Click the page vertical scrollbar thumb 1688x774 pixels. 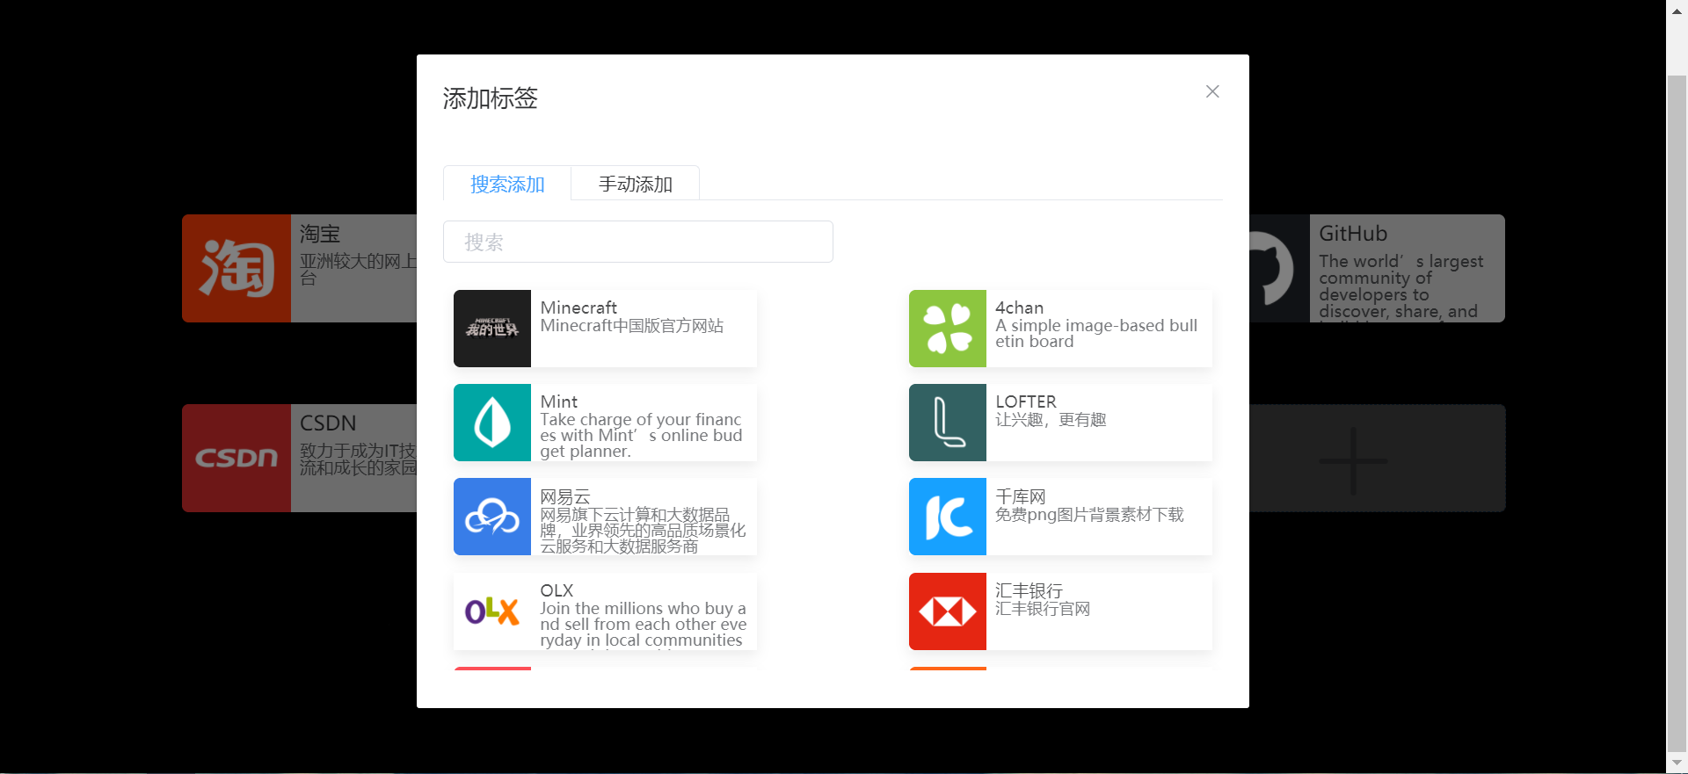[x=1677, y=413]
